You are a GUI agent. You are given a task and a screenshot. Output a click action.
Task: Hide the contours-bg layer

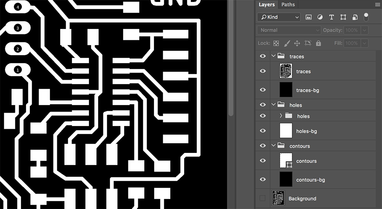pos(263,179)
